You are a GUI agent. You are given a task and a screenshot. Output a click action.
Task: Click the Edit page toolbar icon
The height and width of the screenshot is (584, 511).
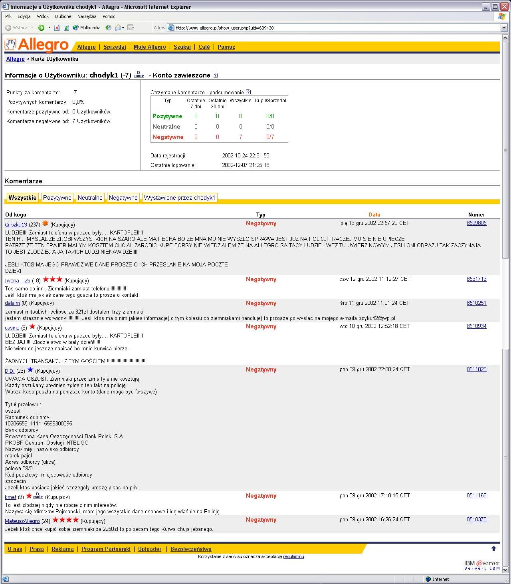click(x=131, y=28)
